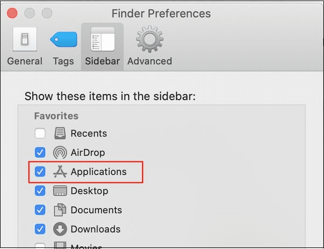This screenshot has width=324, height=249.
Task: Click the Applications A-shaped icon
Action: pyautogui.click(x=60, y=172)
